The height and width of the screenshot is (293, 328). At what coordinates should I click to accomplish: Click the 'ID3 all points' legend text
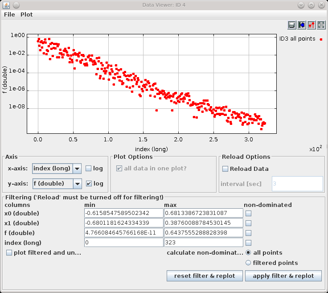297,39
